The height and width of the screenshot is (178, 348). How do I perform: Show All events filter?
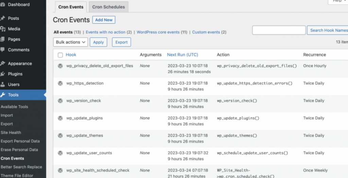pyautogui.click(x=63, y=32)
